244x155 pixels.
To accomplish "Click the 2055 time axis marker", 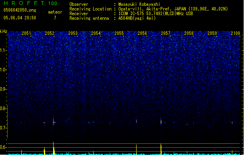I will coord(119,33).
